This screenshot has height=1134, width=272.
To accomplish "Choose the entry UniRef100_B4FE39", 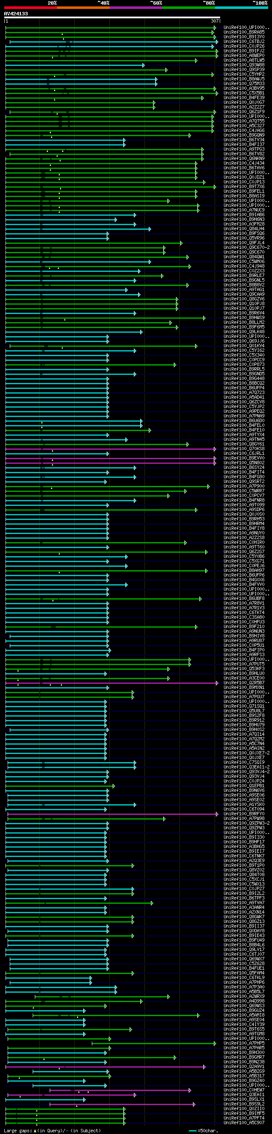I will (x=244, y=98).
